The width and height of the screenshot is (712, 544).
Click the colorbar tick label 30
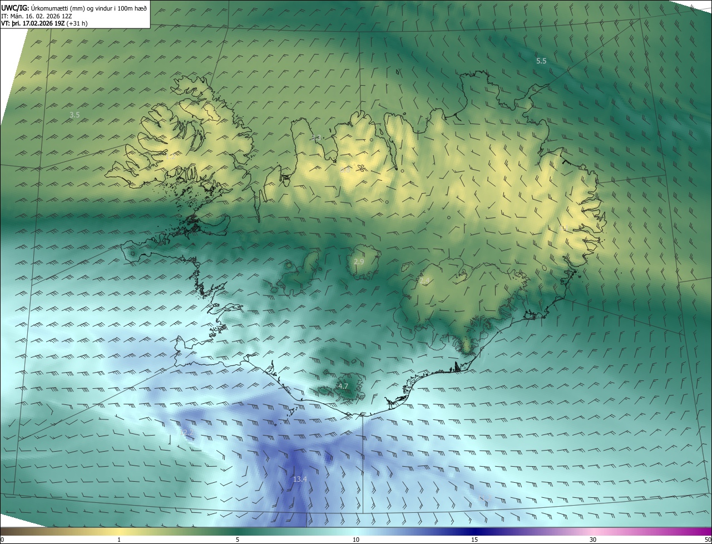click(x=593, y=540)
